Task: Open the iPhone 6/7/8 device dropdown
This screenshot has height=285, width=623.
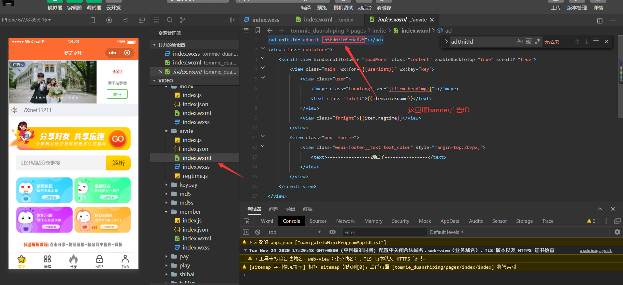Action: pyautogui.click(x=26, y=20)
